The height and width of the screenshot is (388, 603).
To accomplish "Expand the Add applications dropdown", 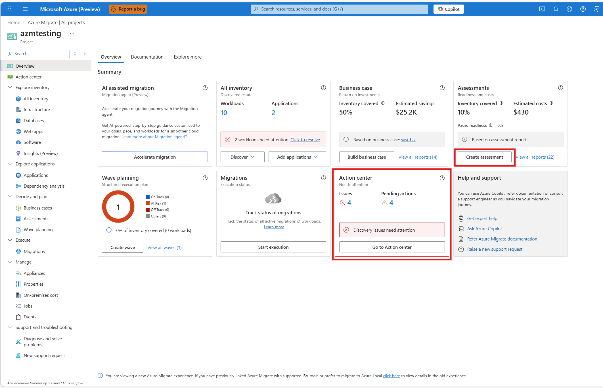I will (297, 157).
